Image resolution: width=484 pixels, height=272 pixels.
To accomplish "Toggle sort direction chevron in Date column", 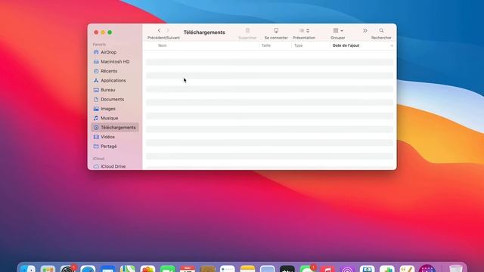I will tap(392, 45).
